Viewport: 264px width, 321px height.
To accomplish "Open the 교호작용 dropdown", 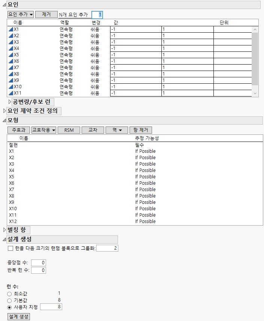I will point(44,130).
